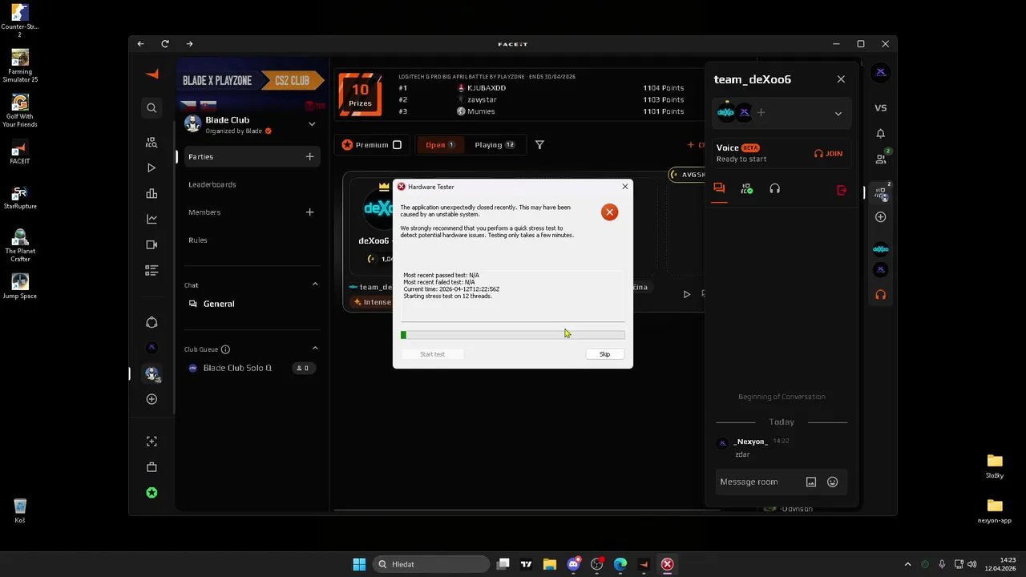Open the video camera icon in sidebar
The image size is (1026, 577).
(151, 244)
